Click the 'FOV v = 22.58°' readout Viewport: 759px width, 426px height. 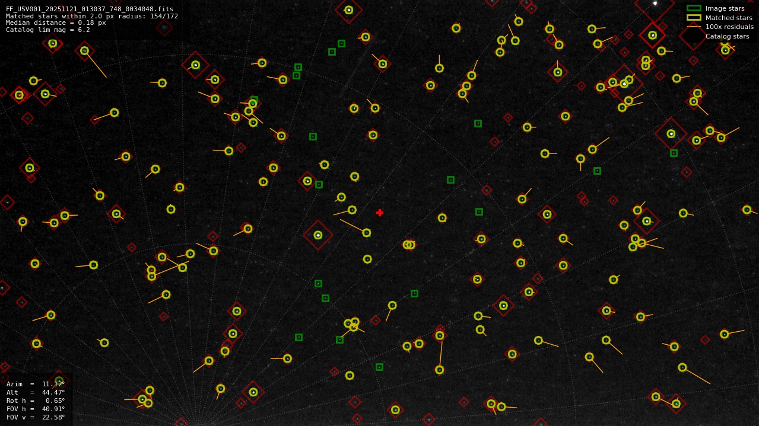36,417
